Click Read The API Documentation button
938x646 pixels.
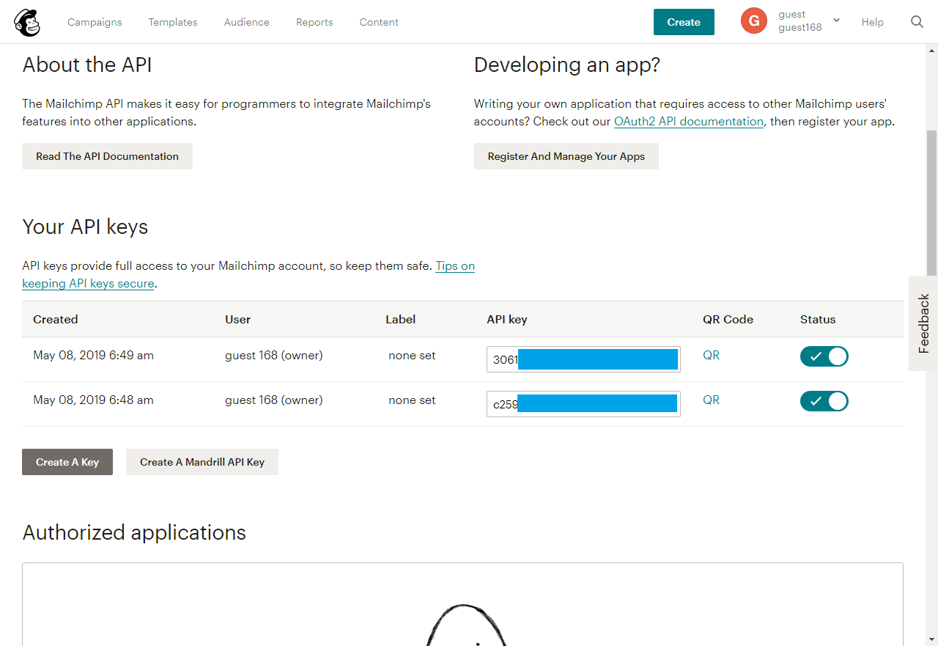(107, 156)
